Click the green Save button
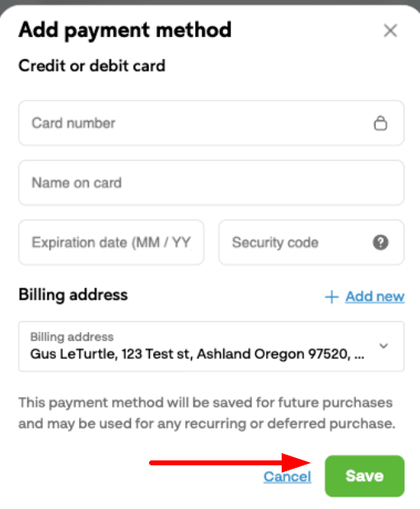Viewport: 420px width, 509px height. coord(365,476)
